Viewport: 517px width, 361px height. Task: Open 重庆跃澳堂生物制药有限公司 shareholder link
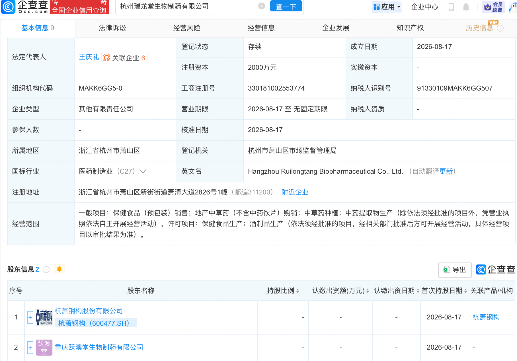(99, 347)
